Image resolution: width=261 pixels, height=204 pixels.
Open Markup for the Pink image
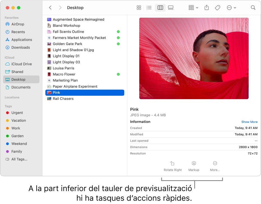point(194,166)
